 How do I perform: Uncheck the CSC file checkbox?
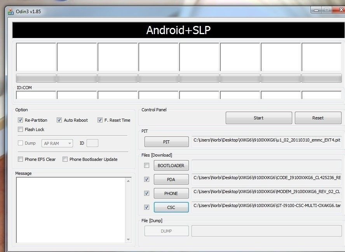point(146,207)
